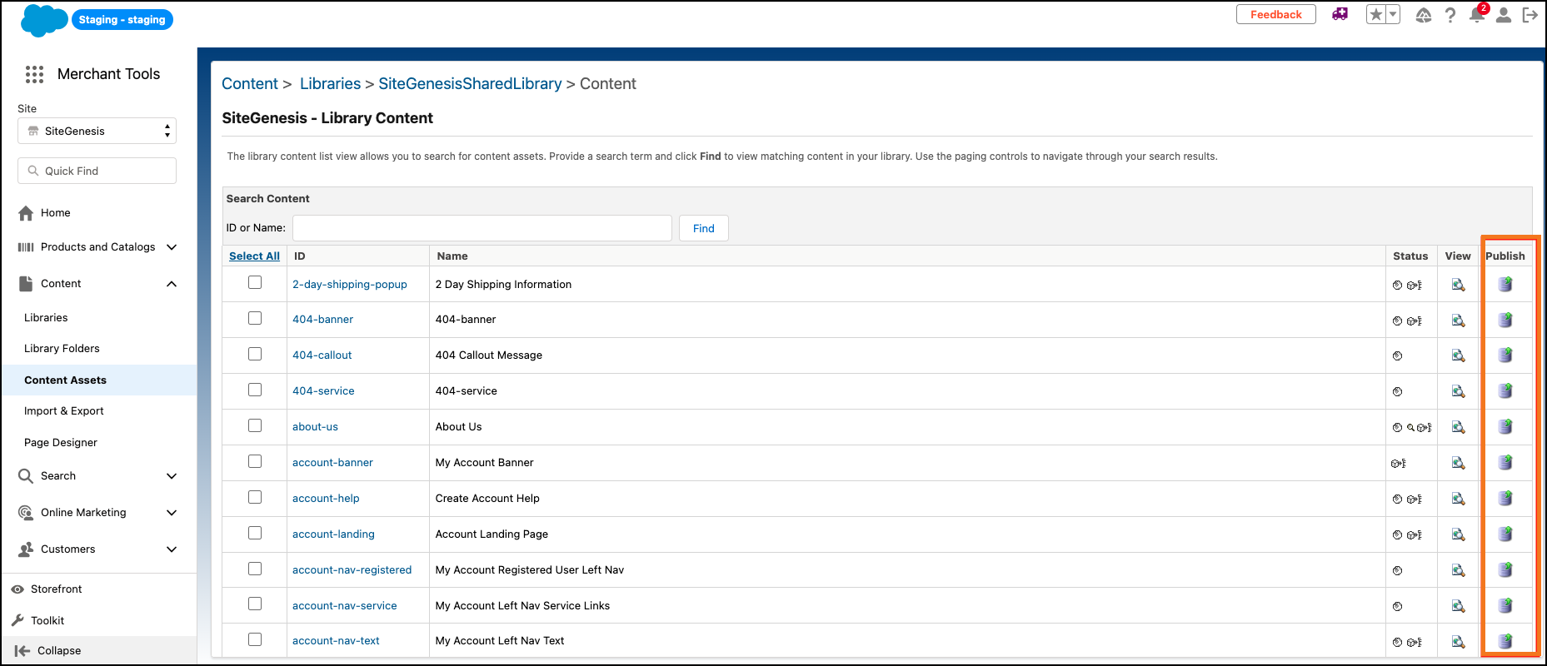Select the 404-banner row checkbox
This screenshot has height=666, width=1547.
(255, 319)
